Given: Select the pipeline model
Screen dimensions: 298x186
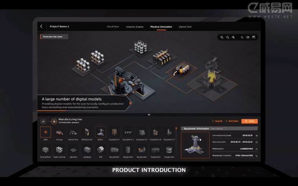Looking at the screenshot, I should [73, 149].
